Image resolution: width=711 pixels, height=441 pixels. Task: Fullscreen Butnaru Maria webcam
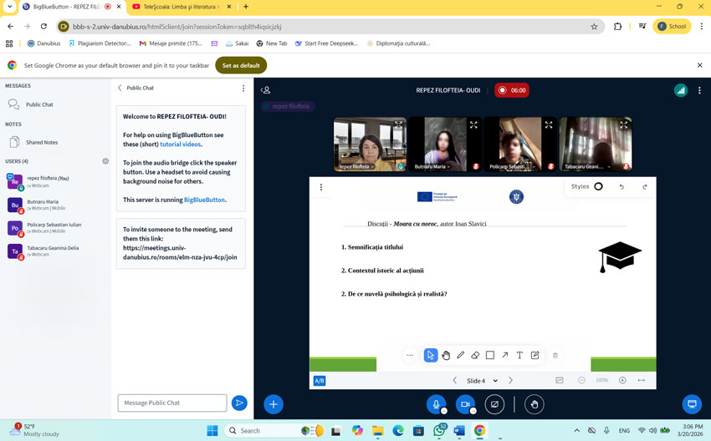point(473,124)
